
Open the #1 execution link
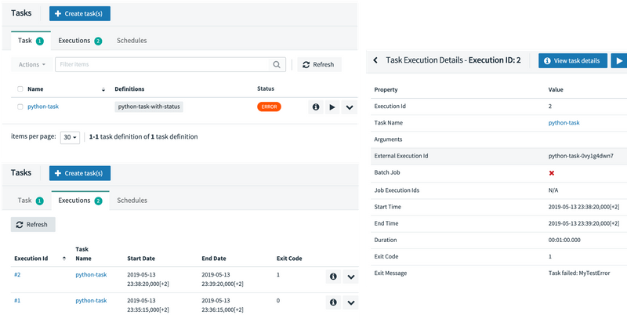pyautogui.click(x=19, y=301)
